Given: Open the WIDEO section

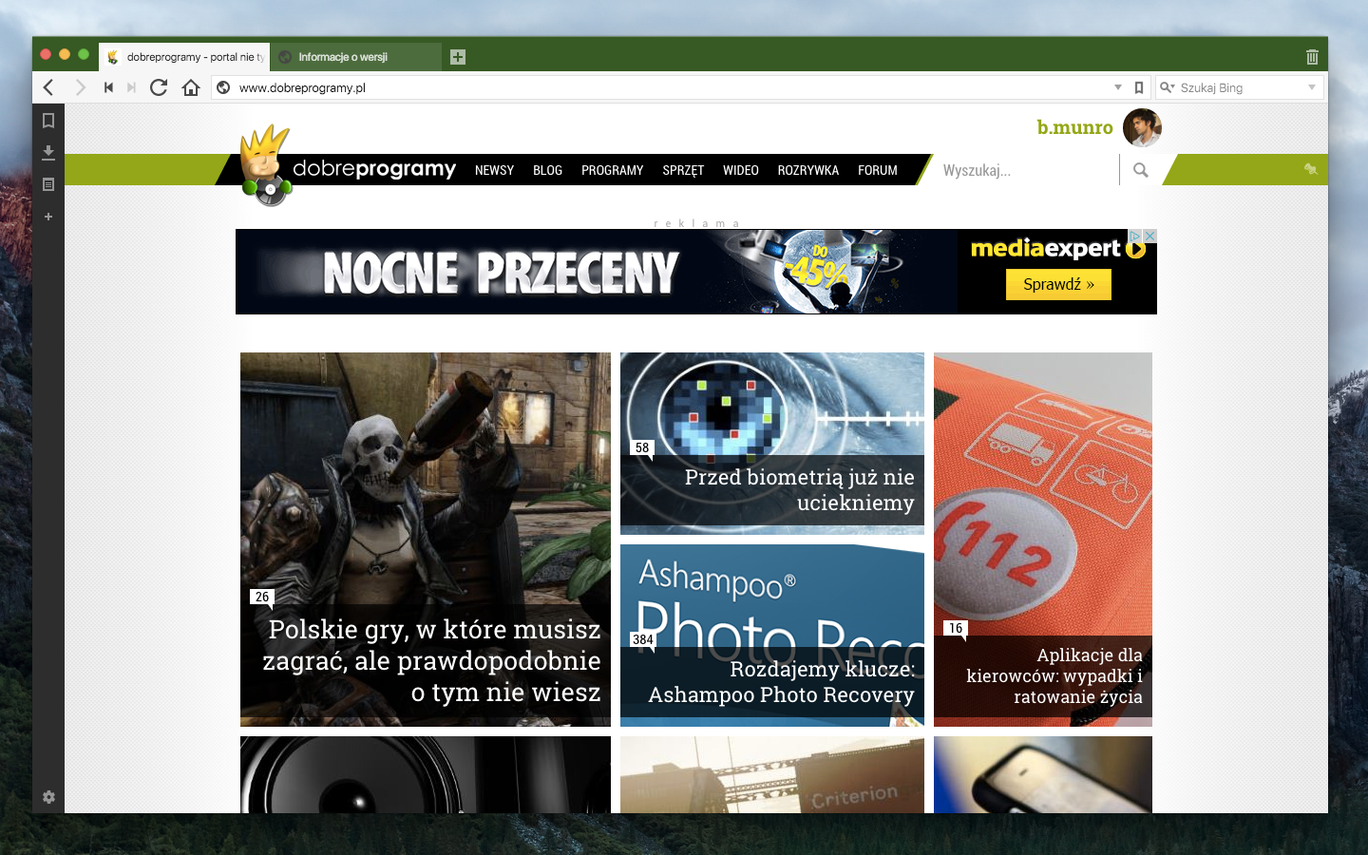Looking at the screenshot, I should click(x=740, y=170).
